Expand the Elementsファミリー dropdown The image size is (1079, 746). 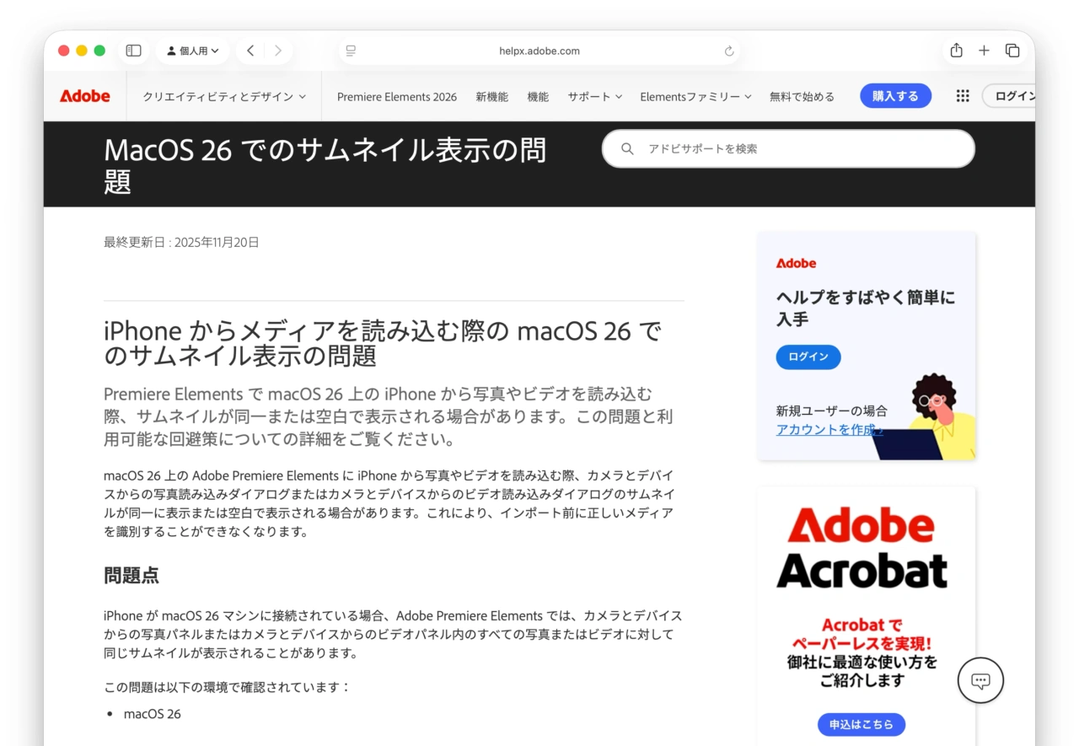click(695, 96)
